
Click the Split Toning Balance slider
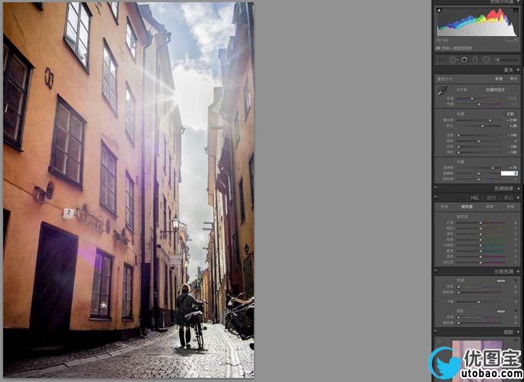pyautogui.click(x=480, y=302)
